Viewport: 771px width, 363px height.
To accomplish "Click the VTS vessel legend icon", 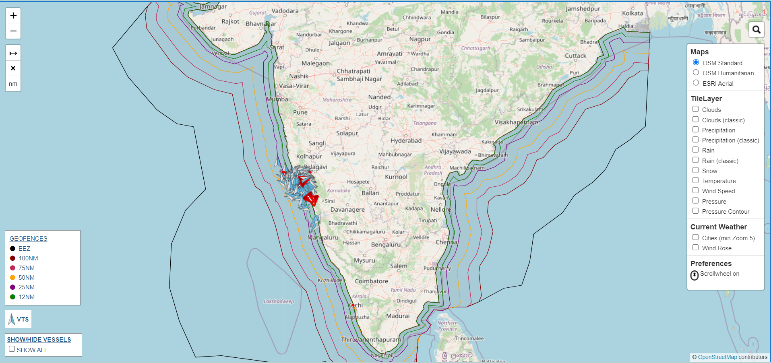I will (12, 319).
